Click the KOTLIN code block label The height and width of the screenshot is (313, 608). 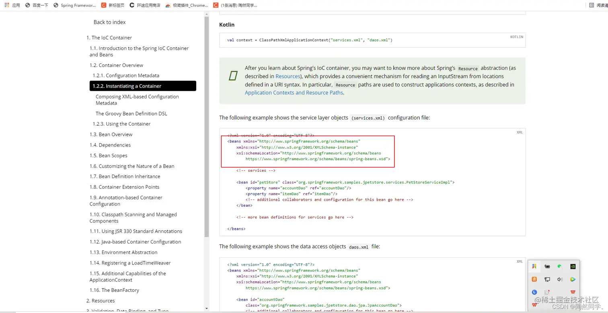tap(517, 37)
